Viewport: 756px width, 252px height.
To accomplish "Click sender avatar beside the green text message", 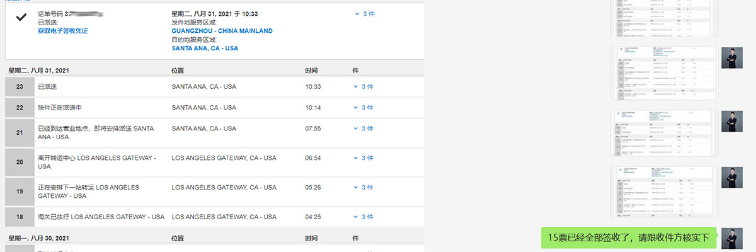I will coord(731,238).
